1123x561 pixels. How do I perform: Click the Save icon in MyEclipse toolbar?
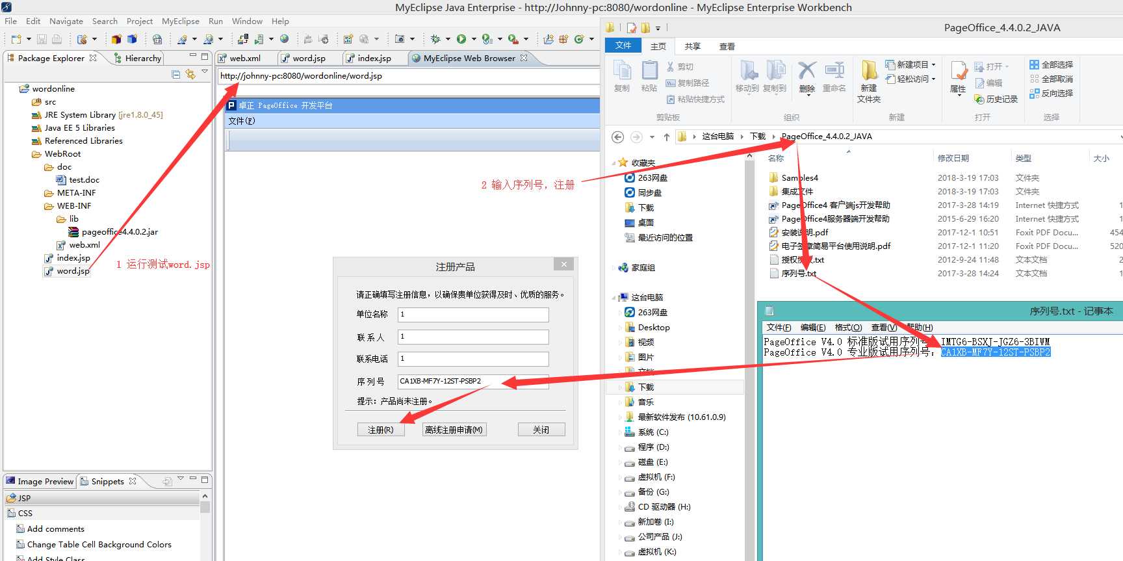[42, 39]
